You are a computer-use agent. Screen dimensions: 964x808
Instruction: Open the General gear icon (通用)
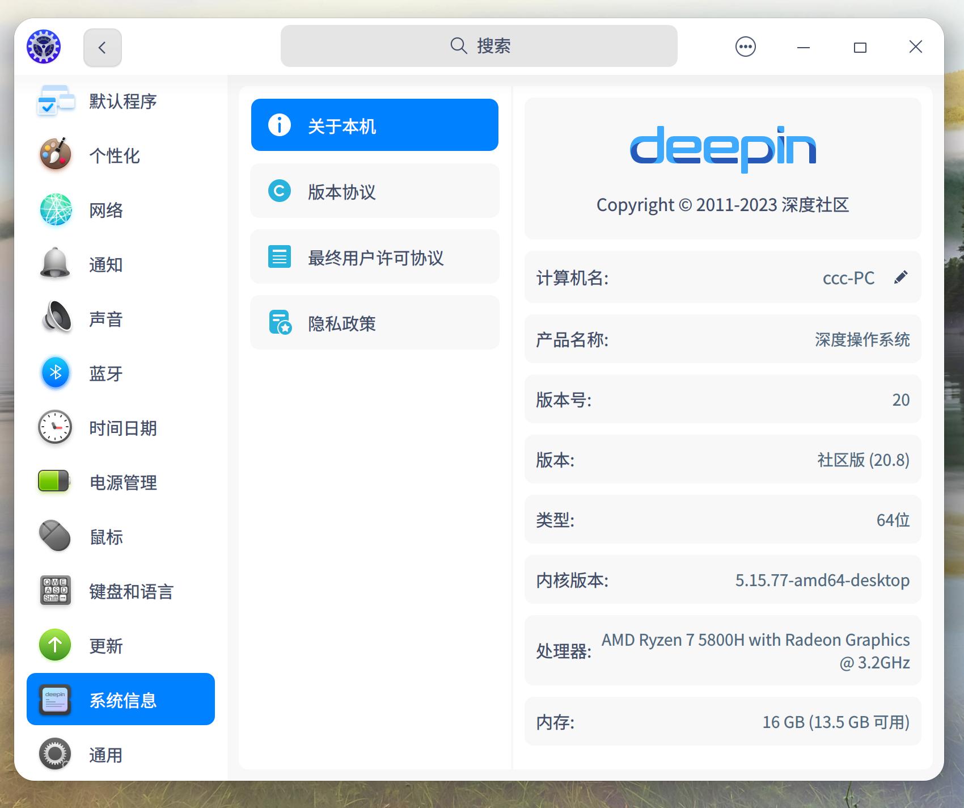pyautogui.click(x=55, y=754)
